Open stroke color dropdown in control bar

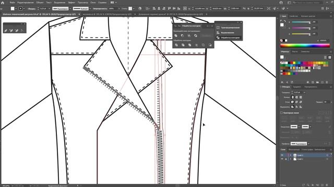[x=24, y=8]
